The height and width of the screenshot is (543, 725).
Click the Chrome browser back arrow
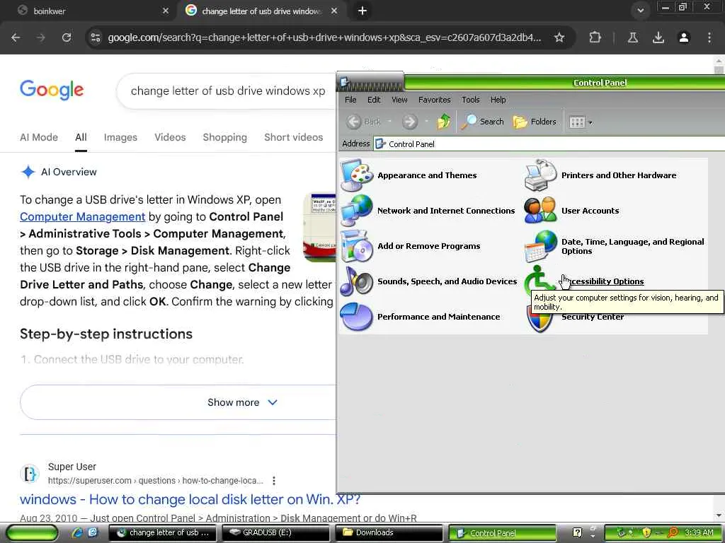point(16,37)
